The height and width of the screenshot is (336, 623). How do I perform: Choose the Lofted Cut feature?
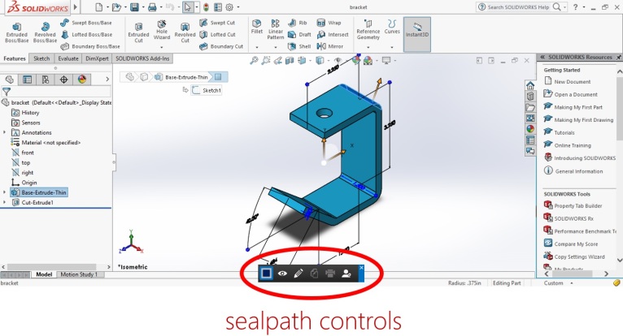coord(217,35)
